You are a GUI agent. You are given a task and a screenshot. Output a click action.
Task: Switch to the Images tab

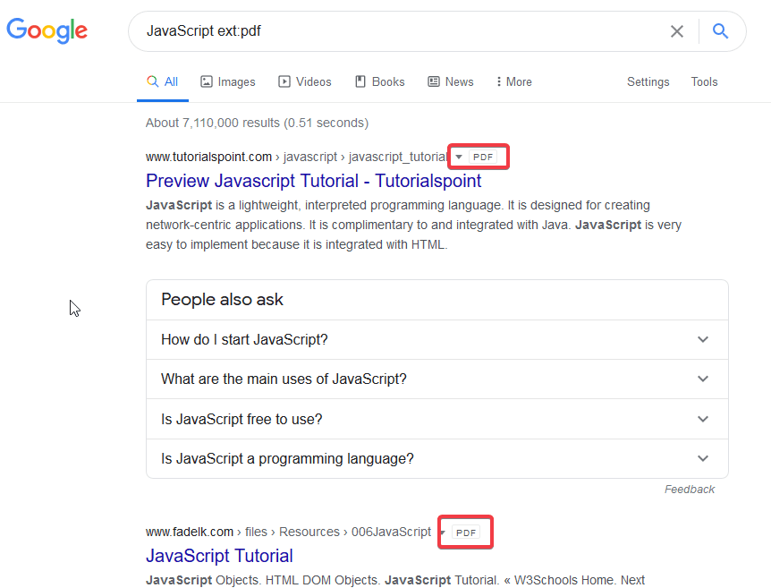[228, 81]
